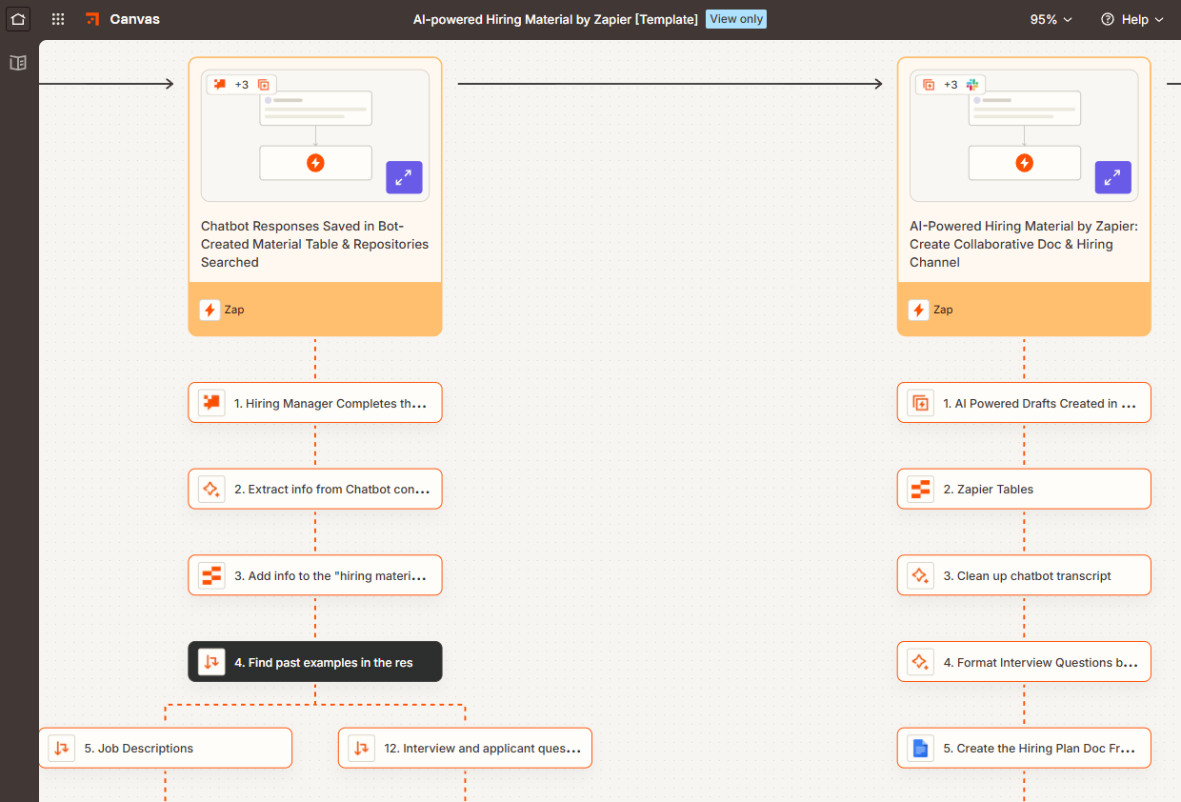
Task: Open the Help menu
Action: click(x=1131, y=19)
